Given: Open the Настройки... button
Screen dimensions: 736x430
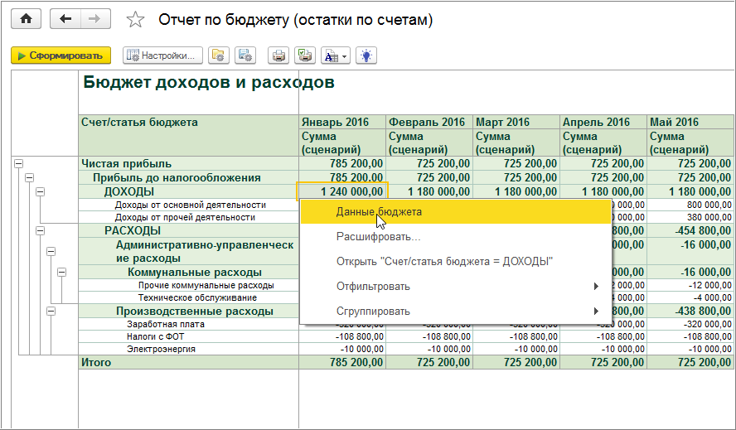Looking at the screenshot, I should [163, 56].
